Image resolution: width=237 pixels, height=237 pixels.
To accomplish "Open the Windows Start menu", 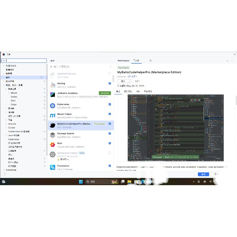I will (x=81, y=182).
